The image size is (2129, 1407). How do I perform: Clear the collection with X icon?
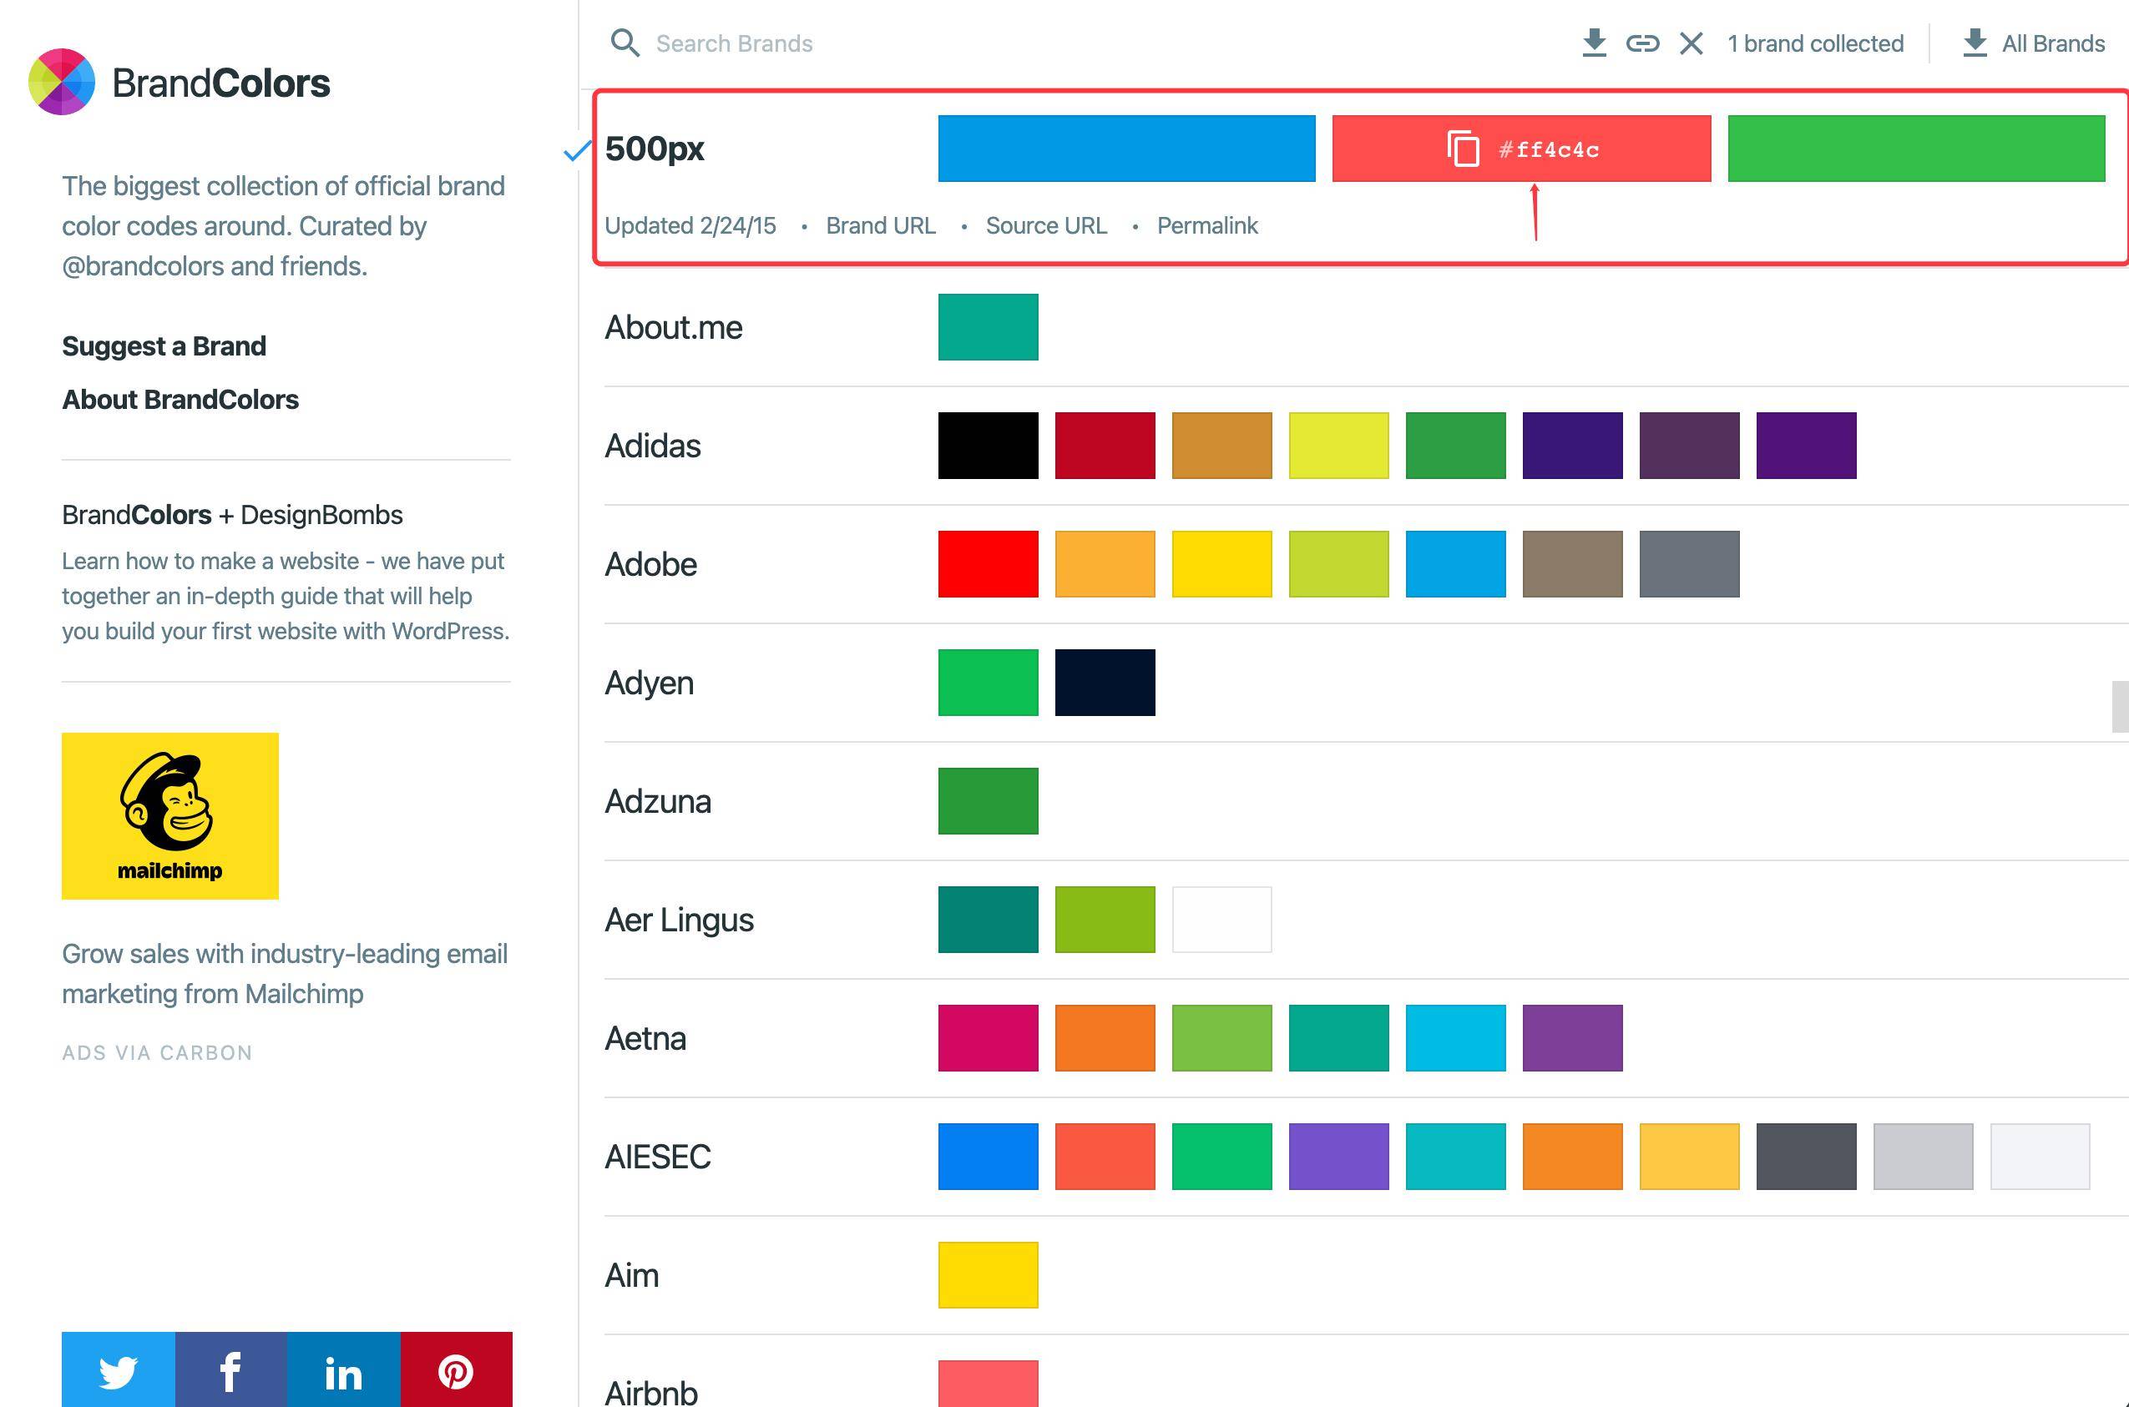pyautogui.click(x=1691, y=43)
